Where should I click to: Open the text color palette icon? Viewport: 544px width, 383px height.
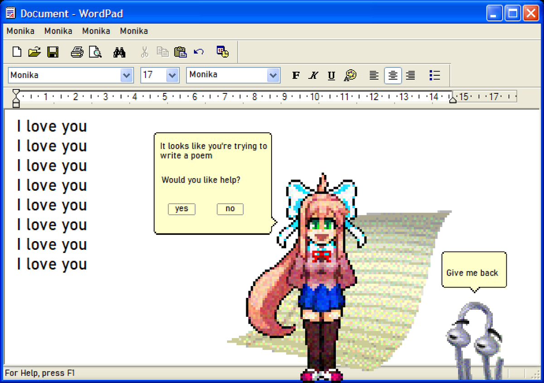350,75
